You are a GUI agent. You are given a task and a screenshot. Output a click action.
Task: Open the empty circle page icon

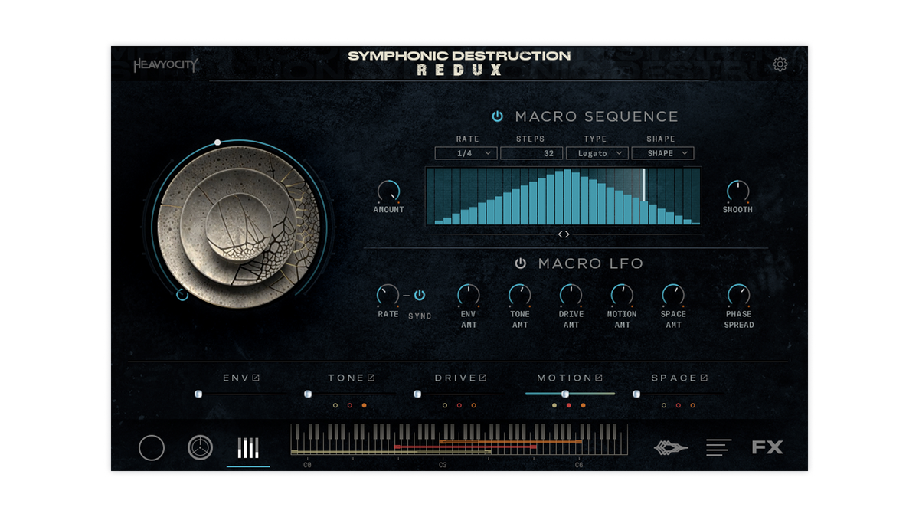152,447
